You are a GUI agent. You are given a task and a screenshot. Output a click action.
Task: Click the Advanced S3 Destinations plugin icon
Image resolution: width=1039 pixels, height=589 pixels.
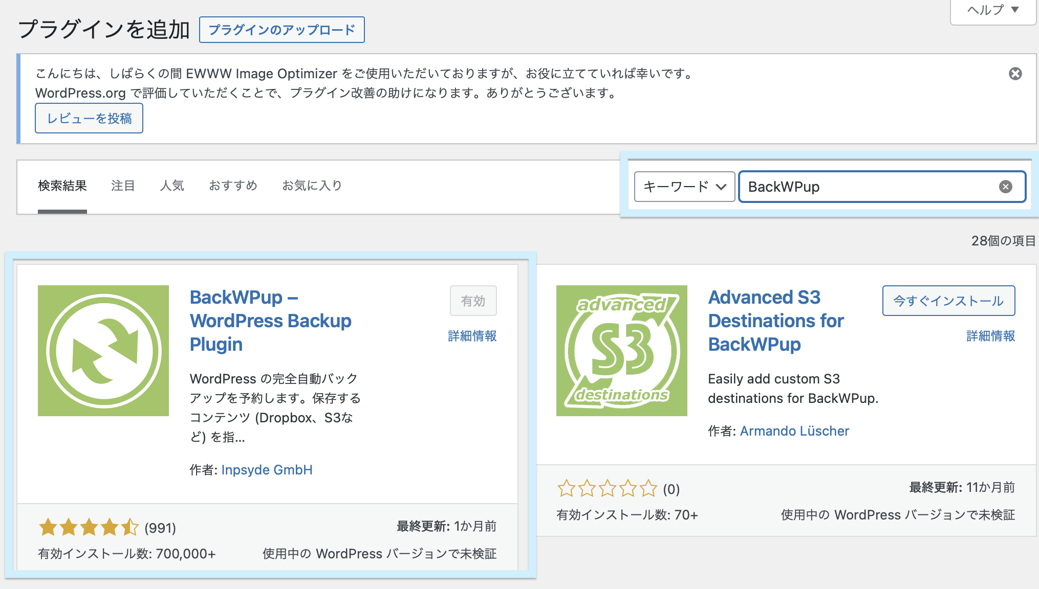click(x=621, y=351)
